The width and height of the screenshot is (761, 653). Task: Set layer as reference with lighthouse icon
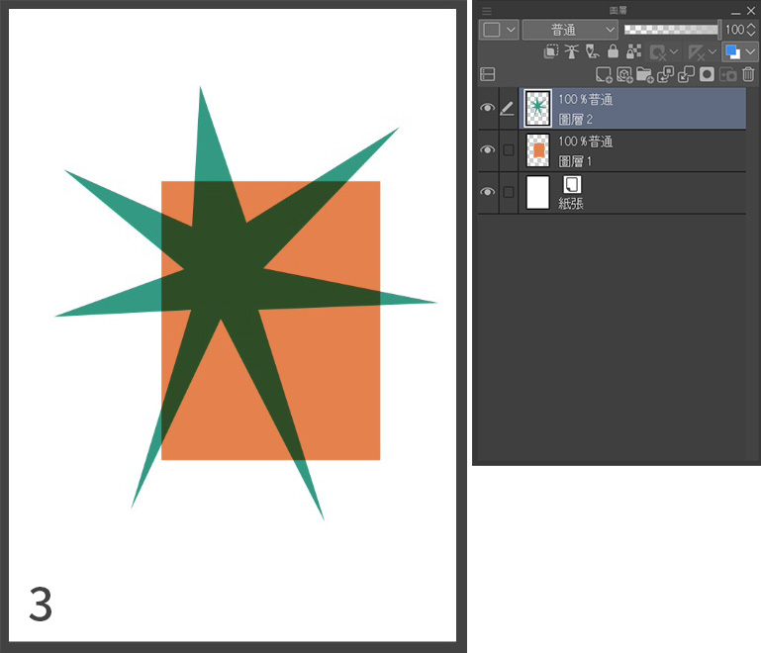tap(571, 51)
